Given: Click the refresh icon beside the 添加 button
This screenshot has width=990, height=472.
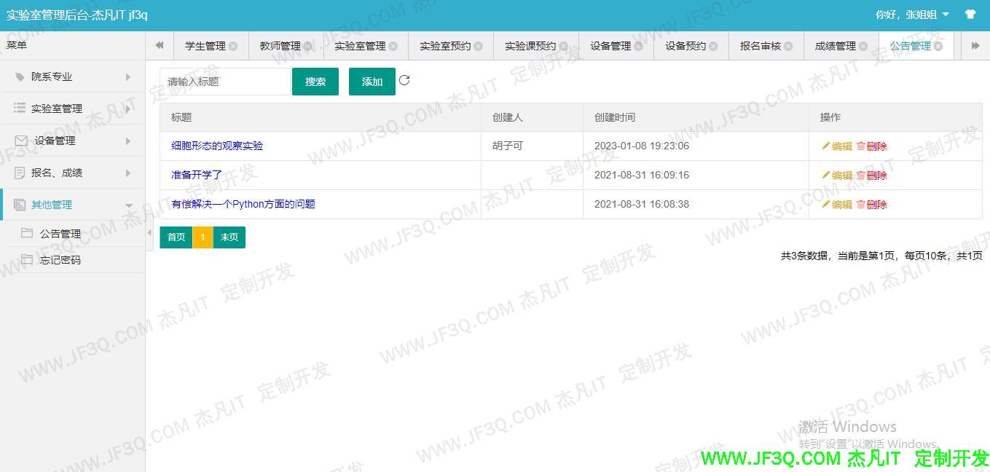Looking at the screenshot, I should click(404, 81).
